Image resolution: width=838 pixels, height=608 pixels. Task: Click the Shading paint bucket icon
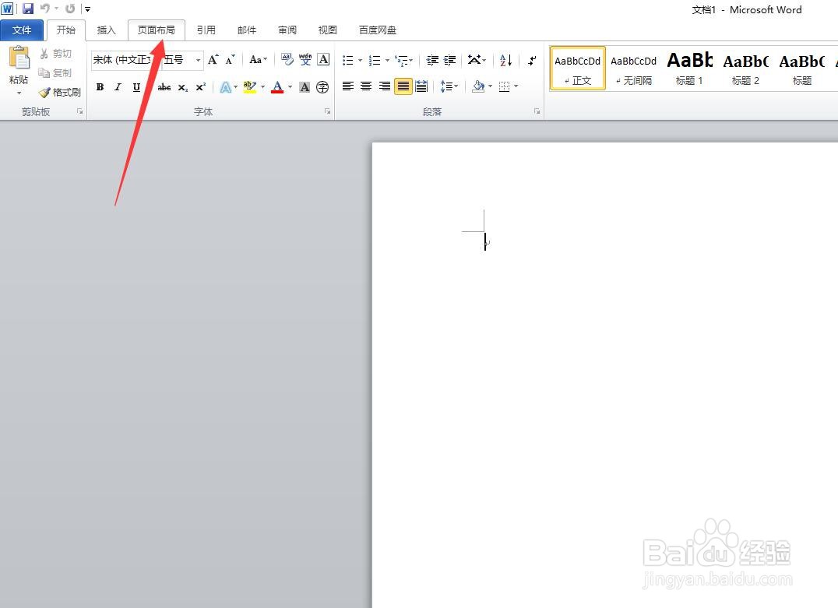point(478,86)
